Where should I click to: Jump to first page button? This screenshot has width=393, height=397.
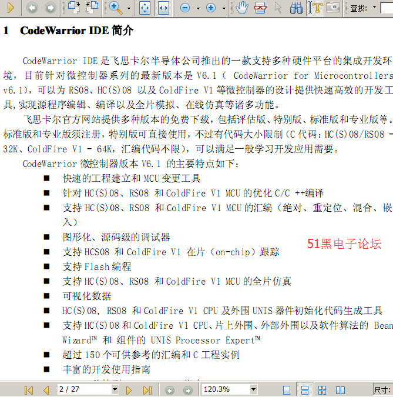[x=29, y=390]
